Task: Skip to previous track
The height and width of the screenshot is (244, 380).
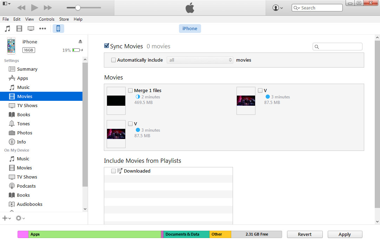Action: (x=21, y=8)
